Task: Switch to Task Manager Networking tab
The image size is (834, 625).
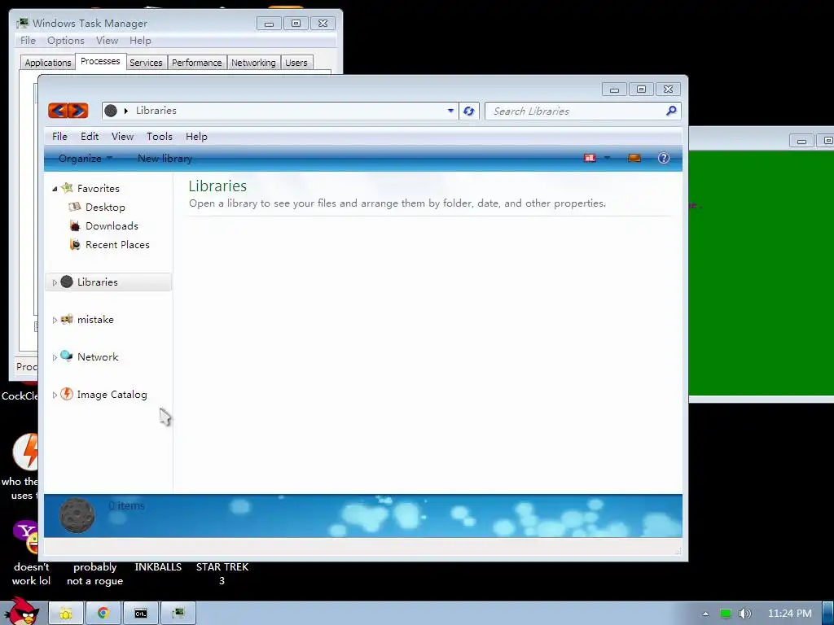Action: click(x=253, y=62)
